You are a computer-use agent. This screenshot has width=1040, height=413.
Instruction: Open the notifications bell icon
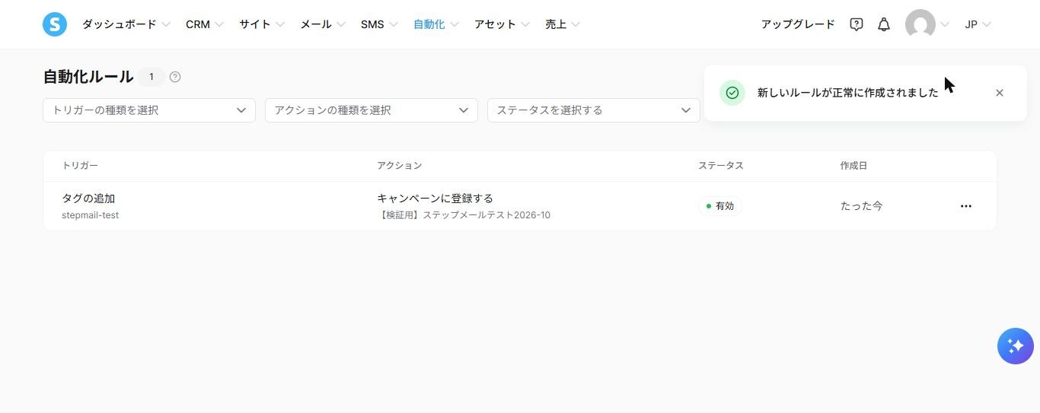click(884, 24)
